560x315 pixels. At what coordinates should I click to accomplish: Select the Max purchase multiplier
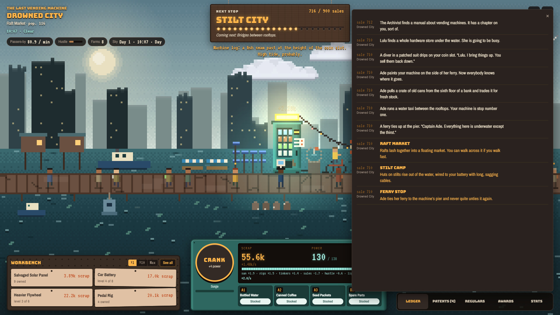(x=153, y=262)
